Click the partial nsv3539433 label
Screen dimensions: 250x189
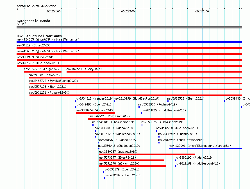click(237, 98)
